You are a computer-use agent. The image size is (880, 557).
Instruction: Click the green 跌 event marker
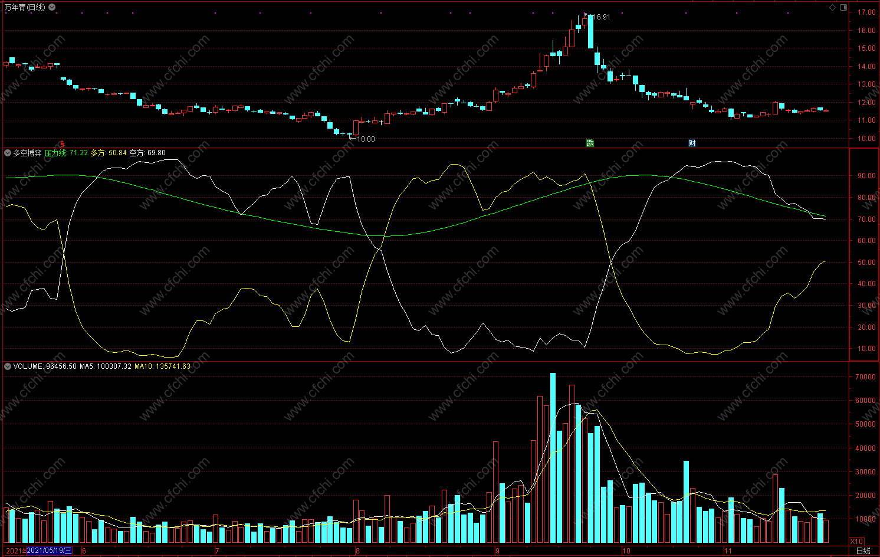(590, 143)
